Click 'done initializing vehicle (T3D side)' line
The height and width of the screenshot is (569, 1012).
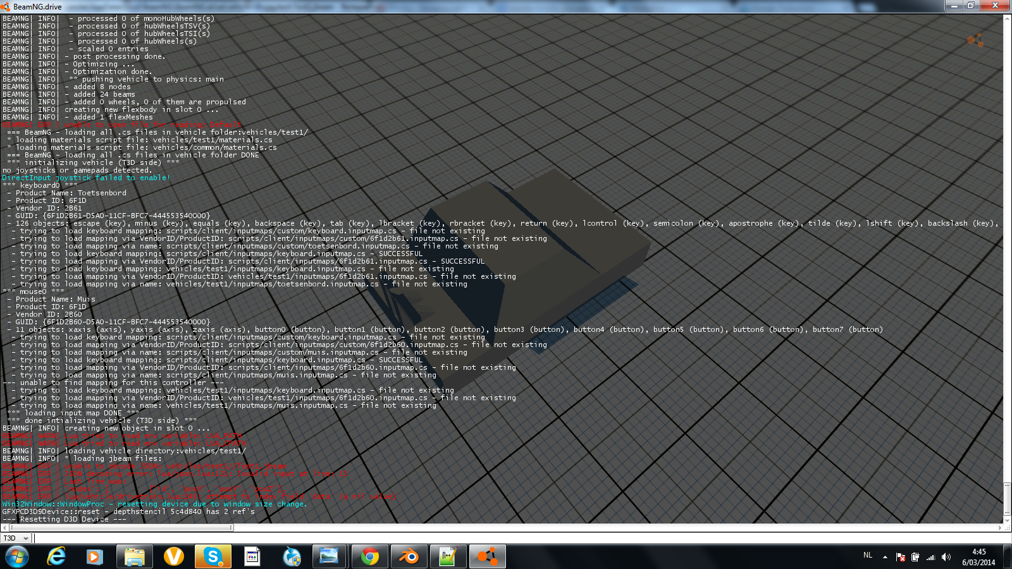(102, 420)
